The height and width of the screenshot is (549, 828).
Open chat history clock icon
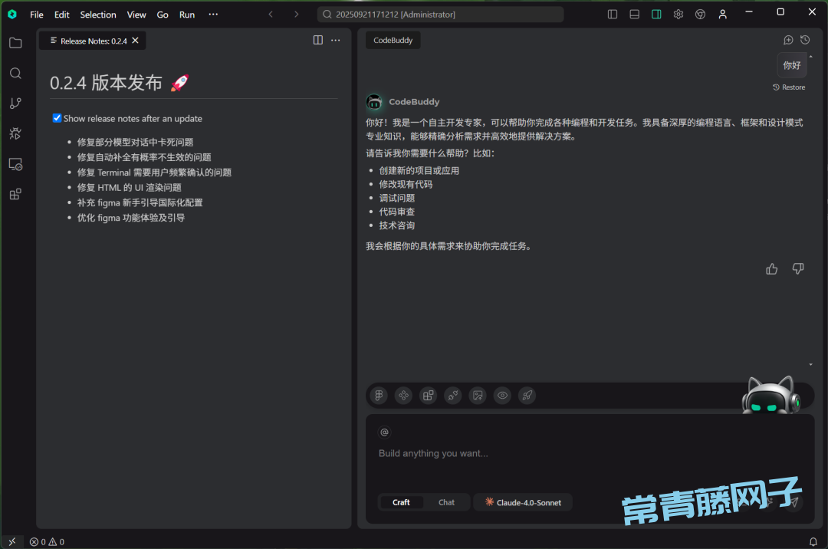pos(805,40)
